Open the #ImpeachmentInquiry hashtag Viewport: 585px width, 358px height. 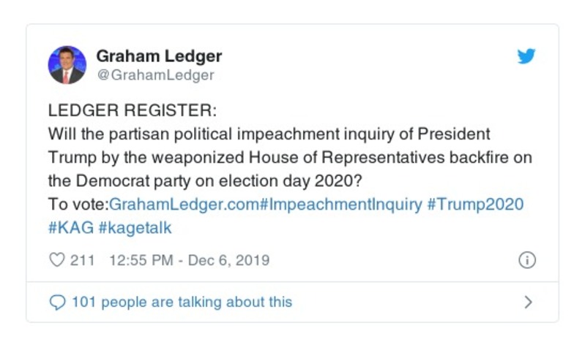coord(340,204)
